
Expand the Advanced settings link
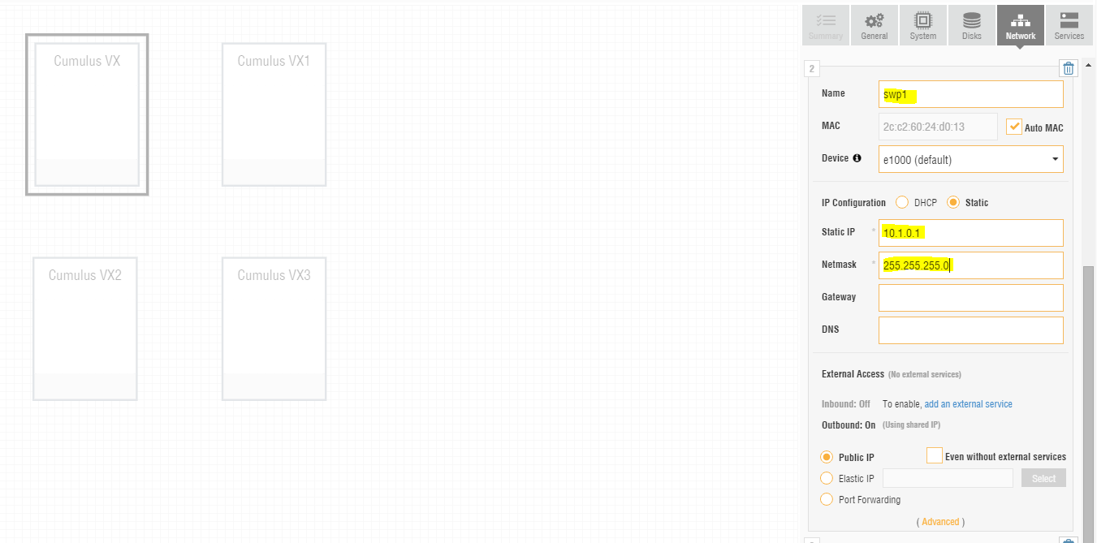point(940,522)
